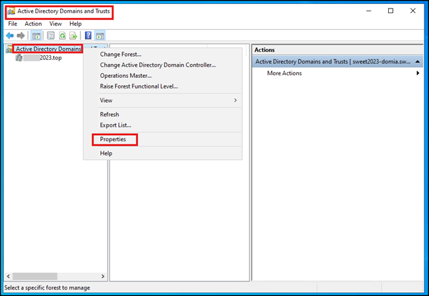Screen dimensions: 429x296
Task: Click the Export List toolbar icon
Action: (x=73, y=36)
